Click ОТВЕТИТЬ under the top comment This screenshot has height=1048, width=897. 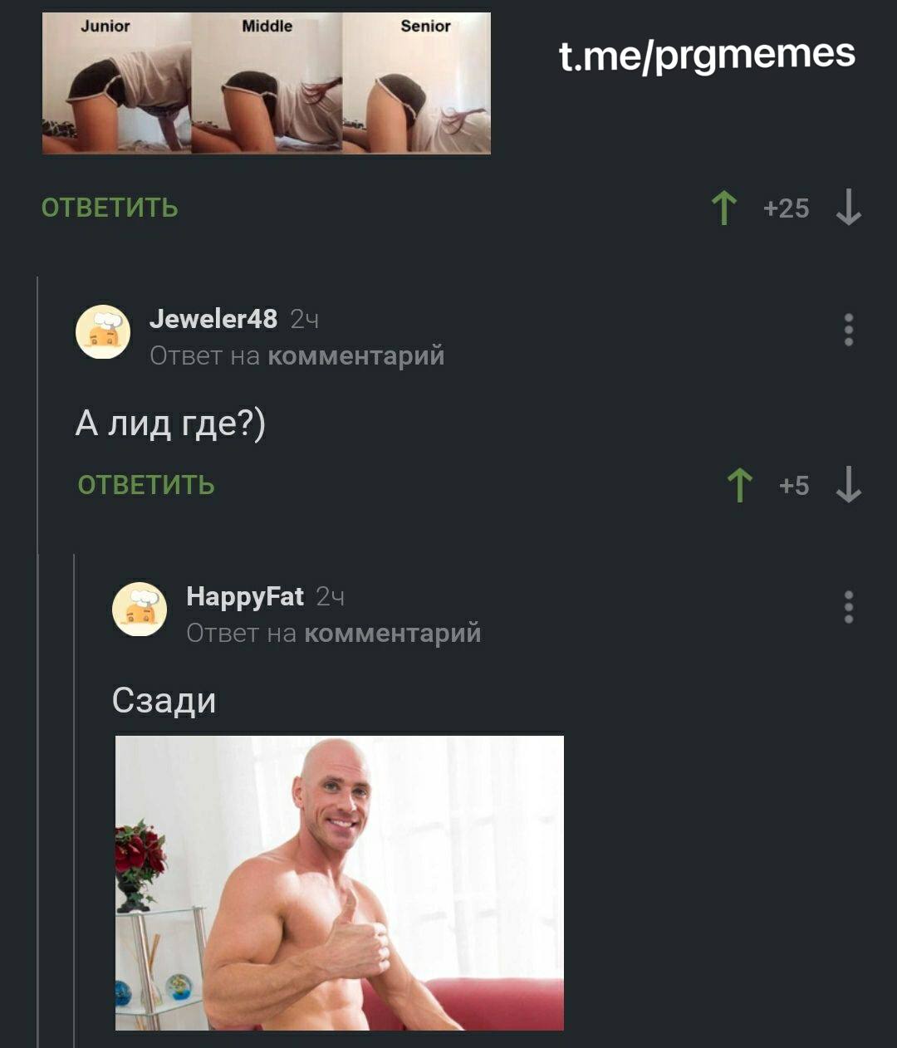click(110, 208)
